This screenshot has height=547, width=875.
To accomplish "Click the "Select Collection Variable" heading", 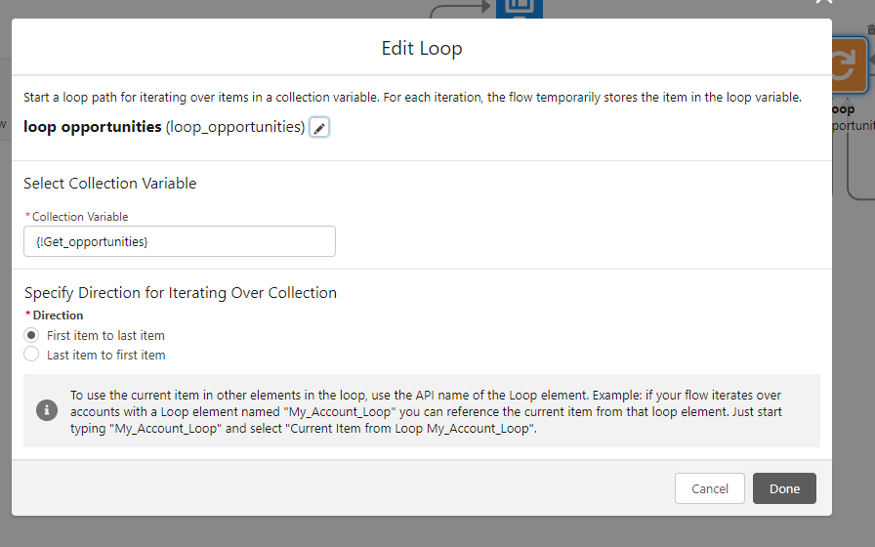I will pyautogui.click(x=110, y=183).
